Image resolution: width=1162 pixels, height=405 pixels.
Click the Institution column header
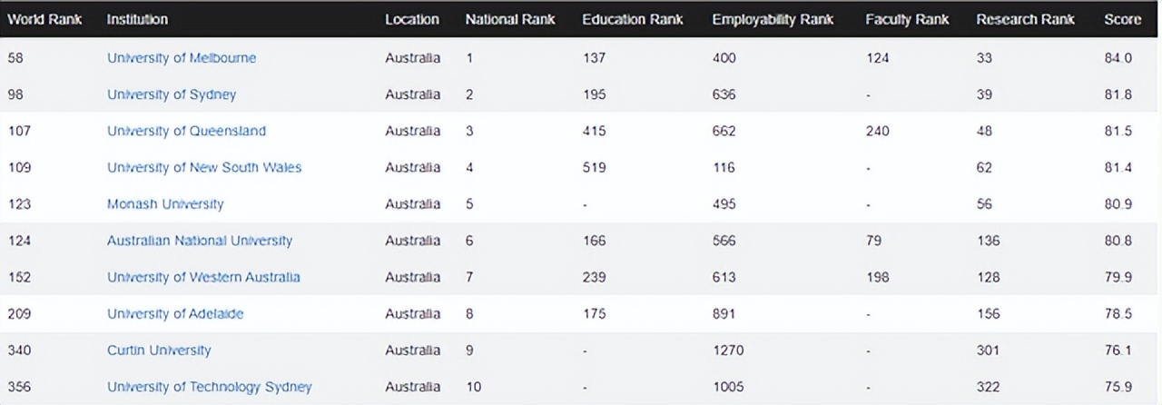tap(137, 19)
